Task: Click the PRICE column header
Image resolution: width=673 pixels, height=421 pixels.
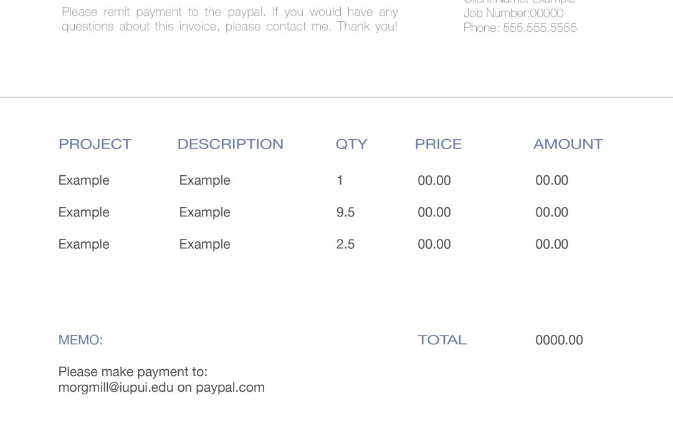Action: click(438, 144)
